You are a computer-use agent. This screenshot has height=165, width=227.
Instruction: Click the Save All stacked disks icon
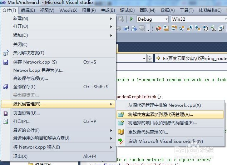6,87
